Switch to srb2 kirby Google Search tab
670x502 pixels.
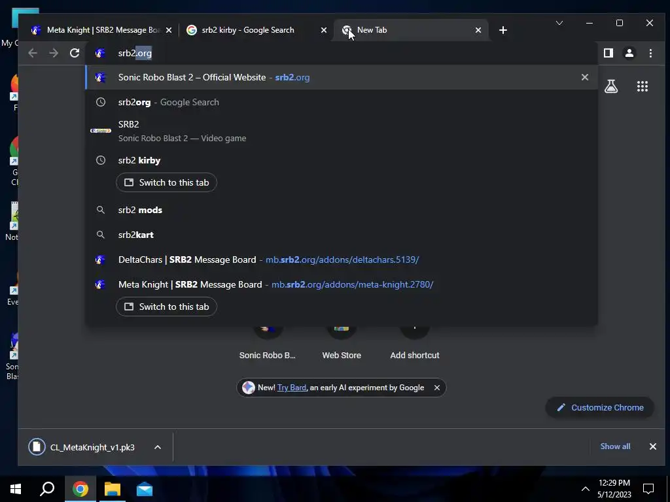pos(256,30)
